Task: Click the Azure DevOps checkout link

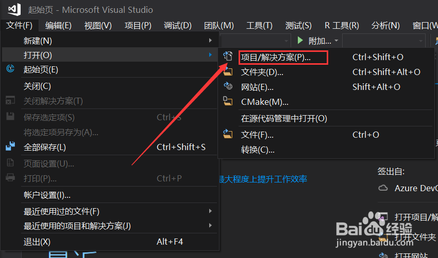Action: point(416,188)
